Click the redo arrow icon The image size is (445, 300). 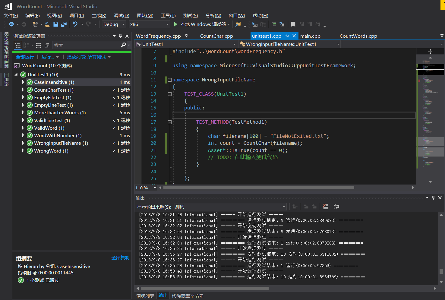(88, 24)
